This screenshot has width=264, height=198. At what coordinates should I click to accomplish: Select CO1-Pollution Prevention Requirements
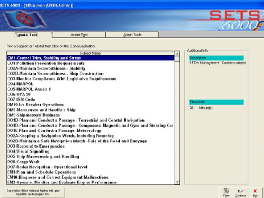tap(91, 63)
